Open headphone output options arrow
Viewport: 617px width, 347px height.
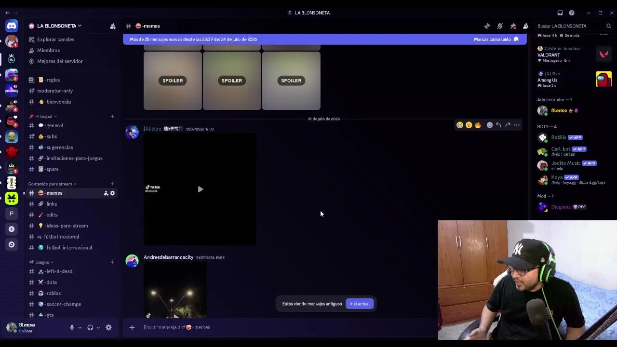[x=98, y=327]
